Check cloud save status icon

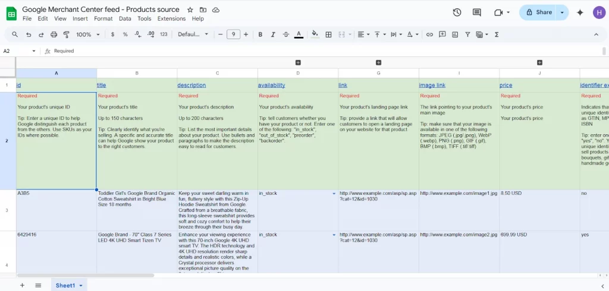click(x=216, y=10)
